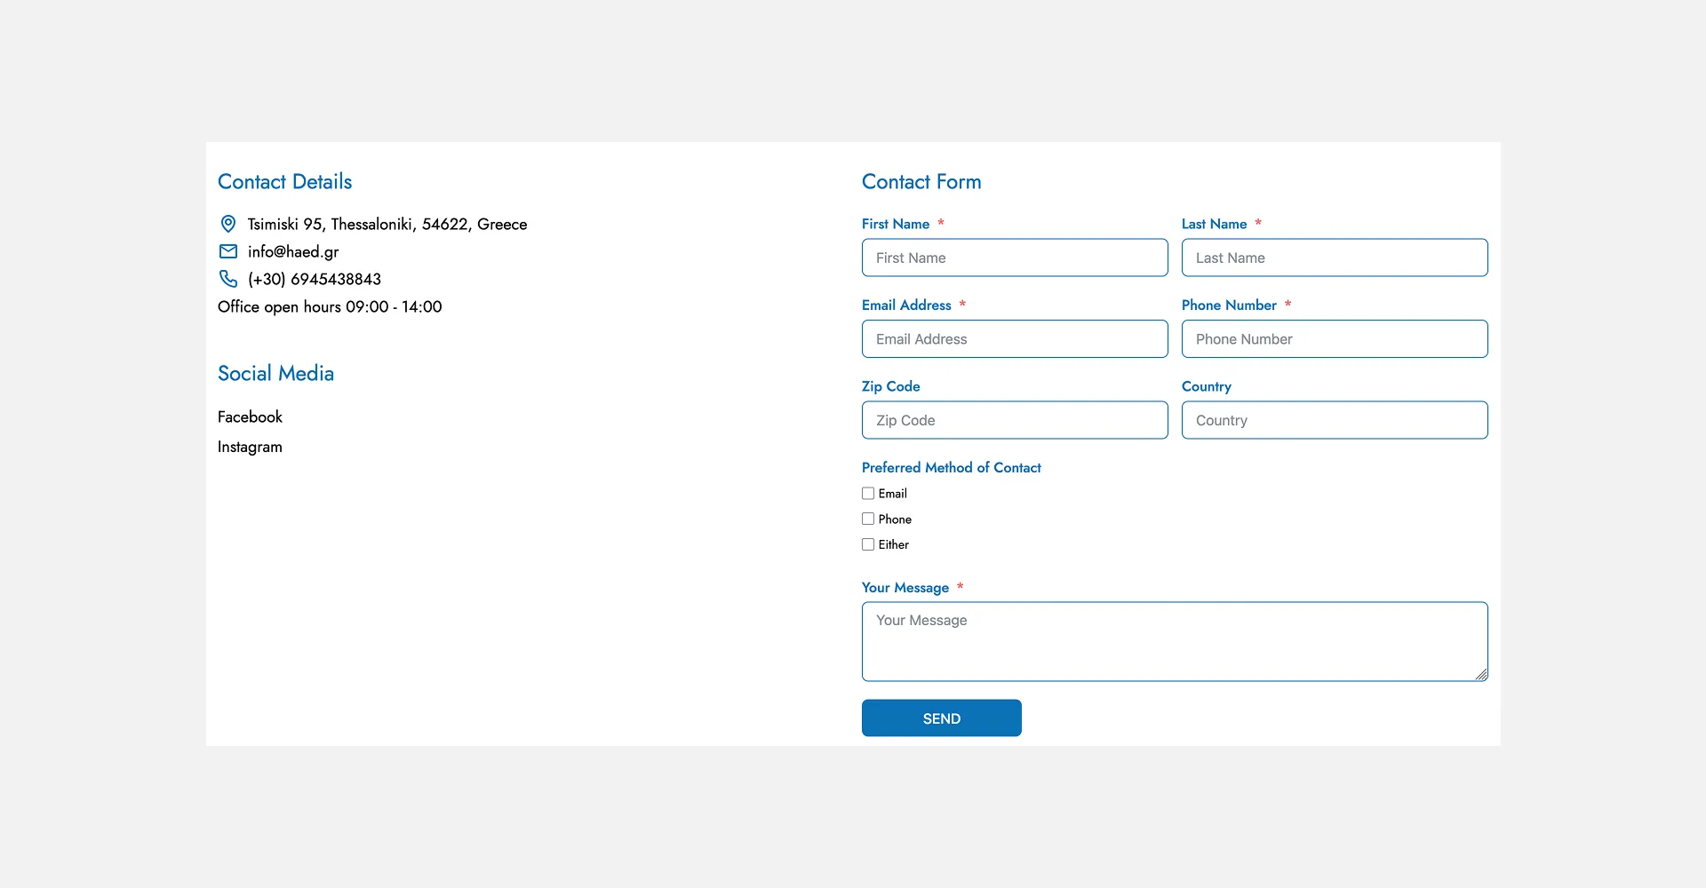1706x888 pixels.
Task: Click the Zip Code input box
Action: 1015,420
